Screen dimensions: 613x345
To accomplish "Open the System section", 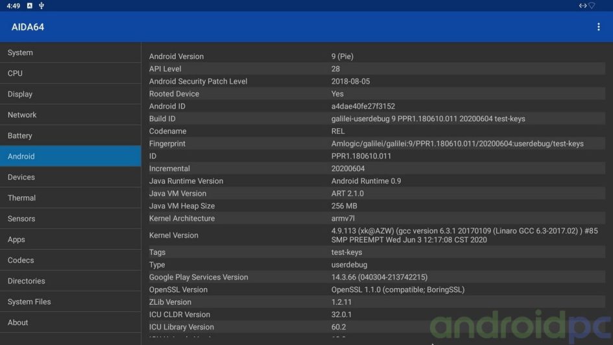I will click(70, 53).
